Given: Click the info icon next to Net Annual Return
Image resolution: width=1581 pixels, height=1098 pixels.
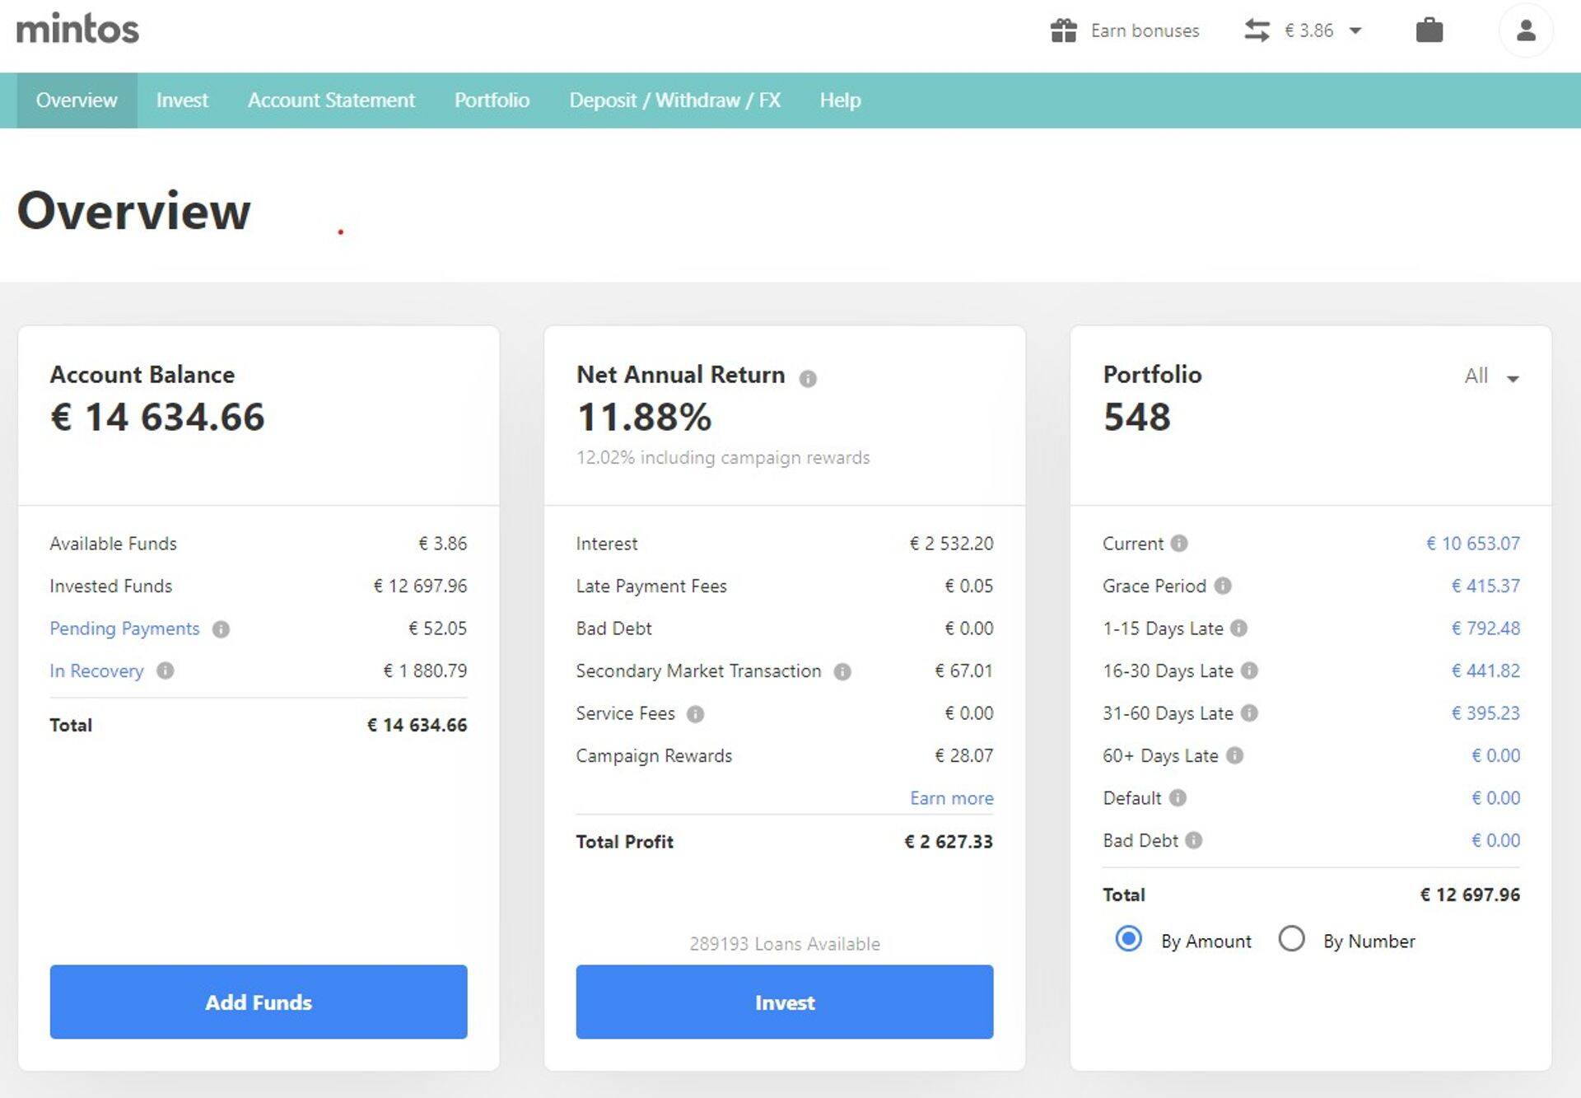Looking at the screenshot, I should point(808,378).
